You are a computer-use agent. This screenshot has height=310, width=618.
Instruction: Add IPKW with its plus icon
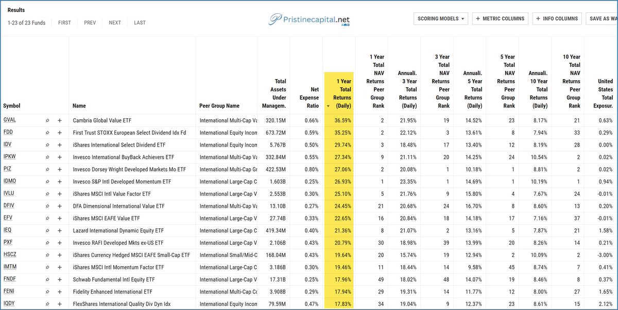60,157
